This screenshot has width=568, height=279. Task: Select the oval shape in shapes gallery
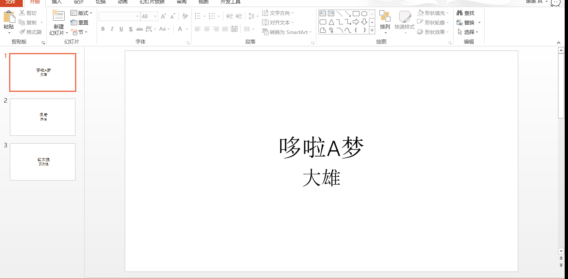(x=364, y=13)
